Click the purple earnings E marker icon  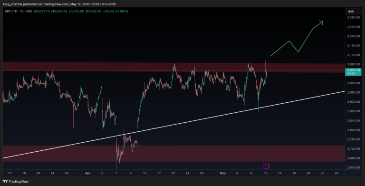[266, 166]
